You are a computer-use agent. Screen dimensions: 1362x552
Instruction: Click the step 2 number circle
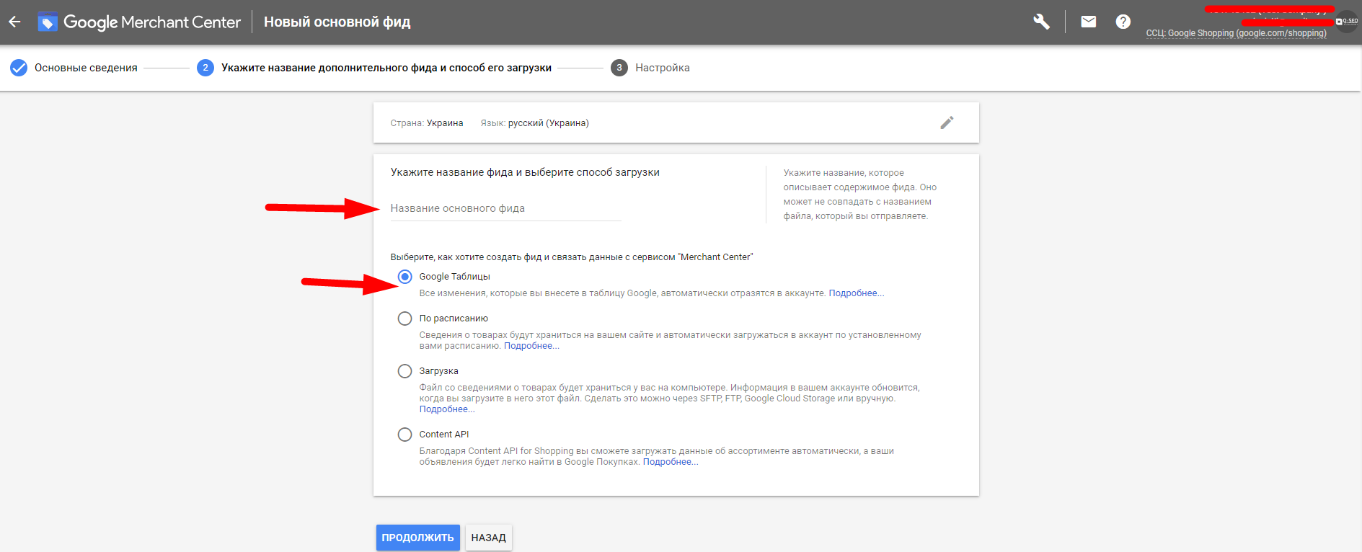(x=205, y=68)
